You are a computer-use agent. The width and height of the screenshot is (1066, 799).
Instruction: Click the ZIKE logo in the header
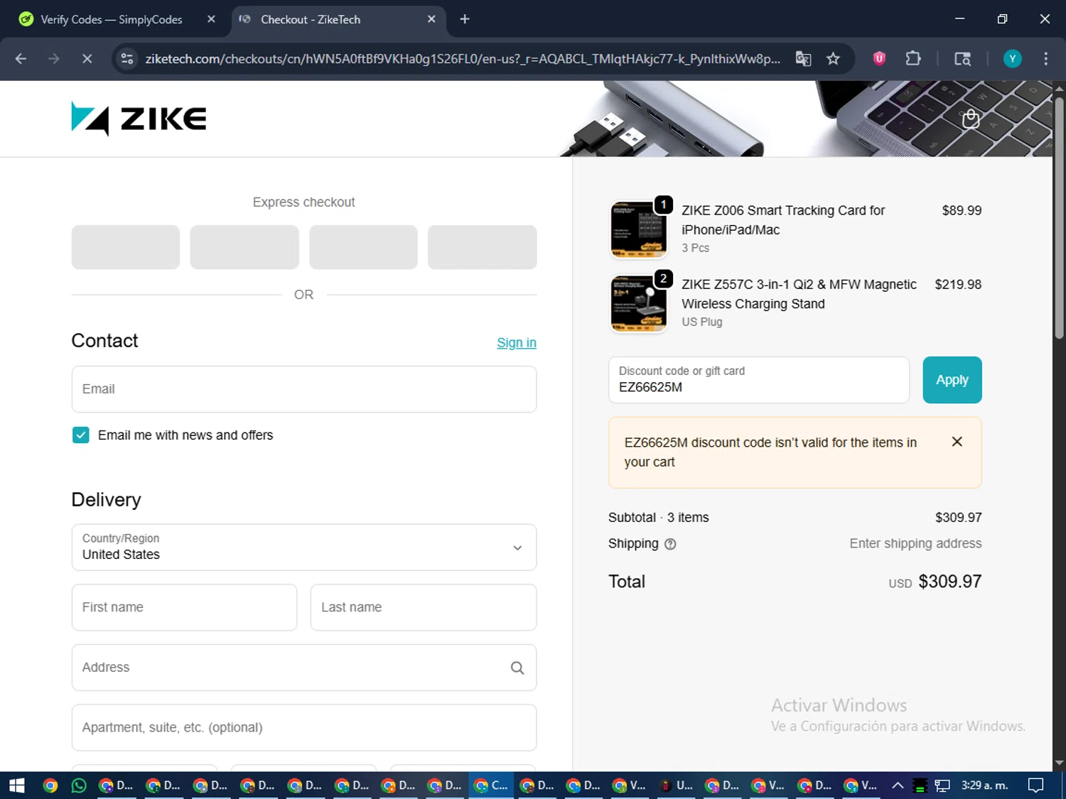139,119
